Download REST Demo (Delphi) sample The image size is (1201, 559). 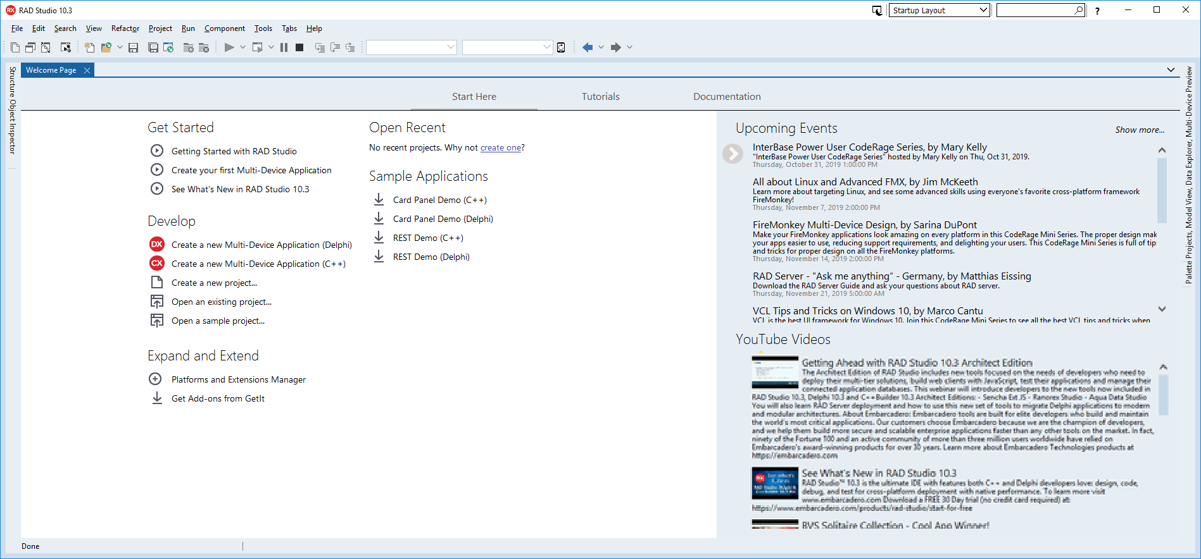pos(431,257)
